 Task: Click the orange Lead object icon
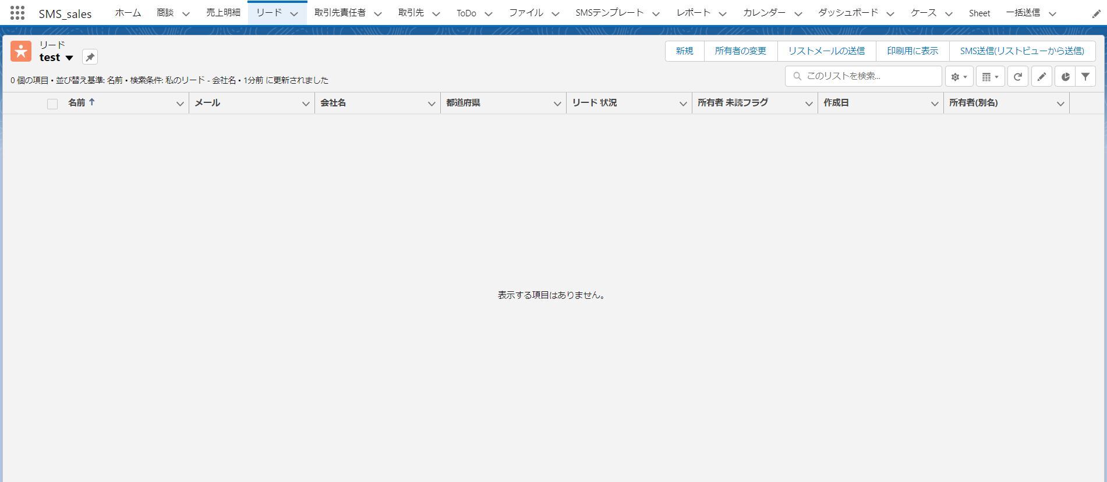pos(21,51)
